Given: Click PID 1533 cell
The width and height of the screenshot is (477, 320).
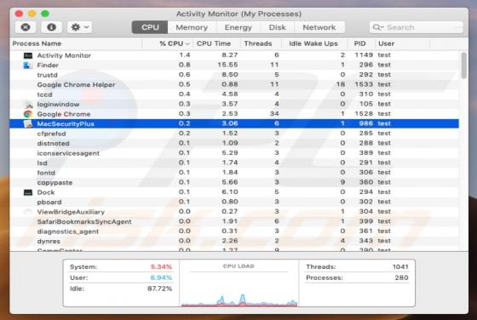Looking at the screenshot, I should point(364,84).
